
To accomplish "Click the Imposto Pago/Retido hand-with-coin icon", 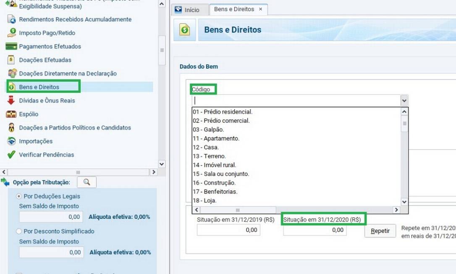I will tap(12, 33).
